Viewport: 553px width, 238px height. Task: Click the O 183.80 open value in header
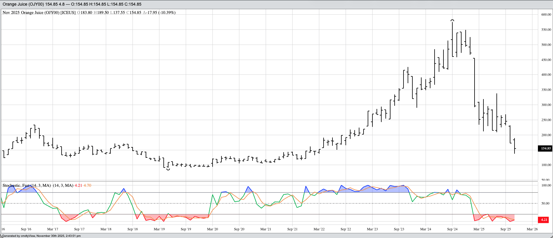85,13
